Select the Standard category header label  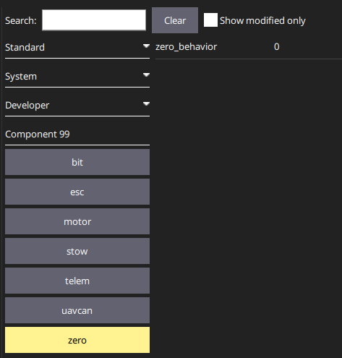[x=25, y=47]
